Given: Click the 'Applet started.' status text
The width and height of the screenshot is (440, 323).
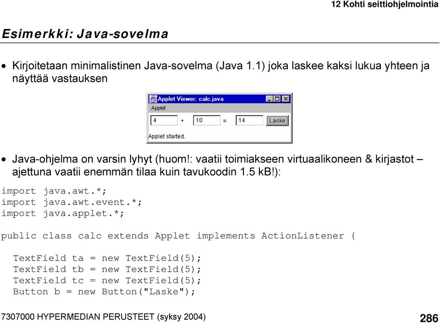Looking at the screenshot, I should pos(167,137).
